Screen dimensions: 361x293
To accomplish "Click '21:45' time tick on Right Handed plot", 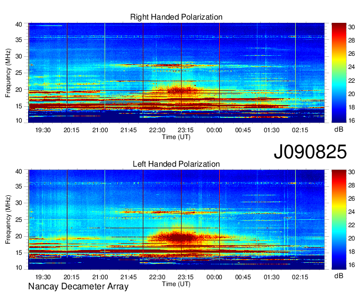I will click(x=128, y=130).
